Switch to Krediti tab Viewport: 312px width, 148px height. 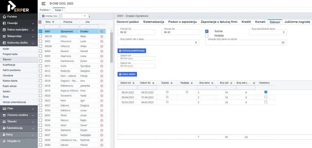point(246,22)
